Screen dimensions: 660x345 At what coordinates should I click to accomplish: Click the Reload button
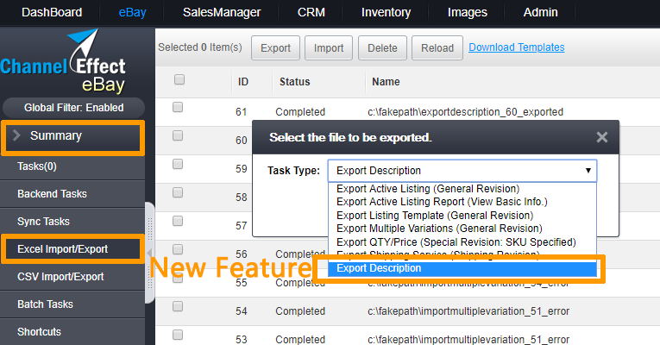point(437,48)
